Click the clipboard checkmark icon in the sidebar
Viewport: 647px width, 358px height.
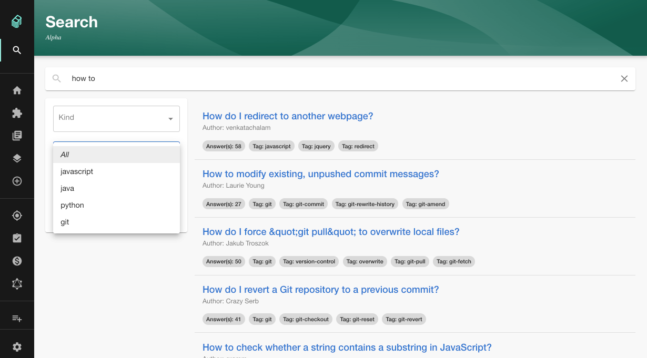(x=17, y=238)
